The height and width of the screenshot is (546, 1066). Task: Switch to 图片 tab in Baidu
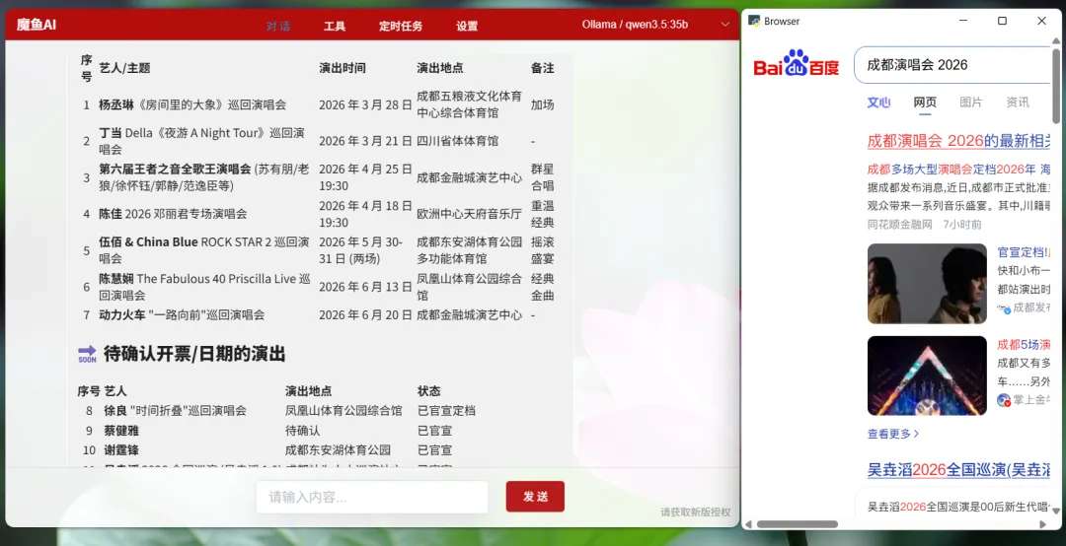(x=971, y=102)
